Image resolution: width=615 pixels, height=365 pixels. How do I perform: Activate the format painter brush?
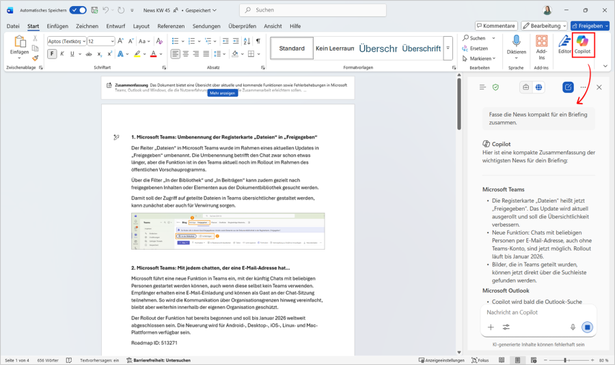click(x=35, y=58)
